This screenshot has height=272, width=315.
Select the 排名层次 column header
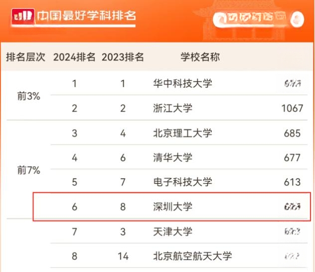(x=25, y=57)
